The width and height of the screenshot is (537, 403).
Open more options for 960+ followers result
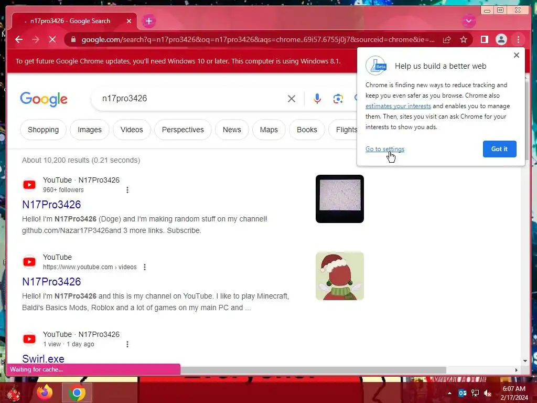[x=127, y=190]
